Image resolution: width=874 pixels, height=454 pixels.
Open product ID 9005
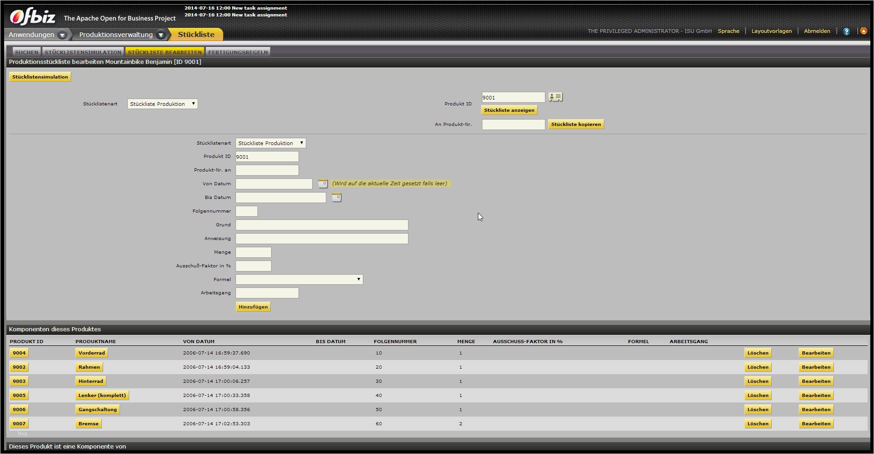19,396
